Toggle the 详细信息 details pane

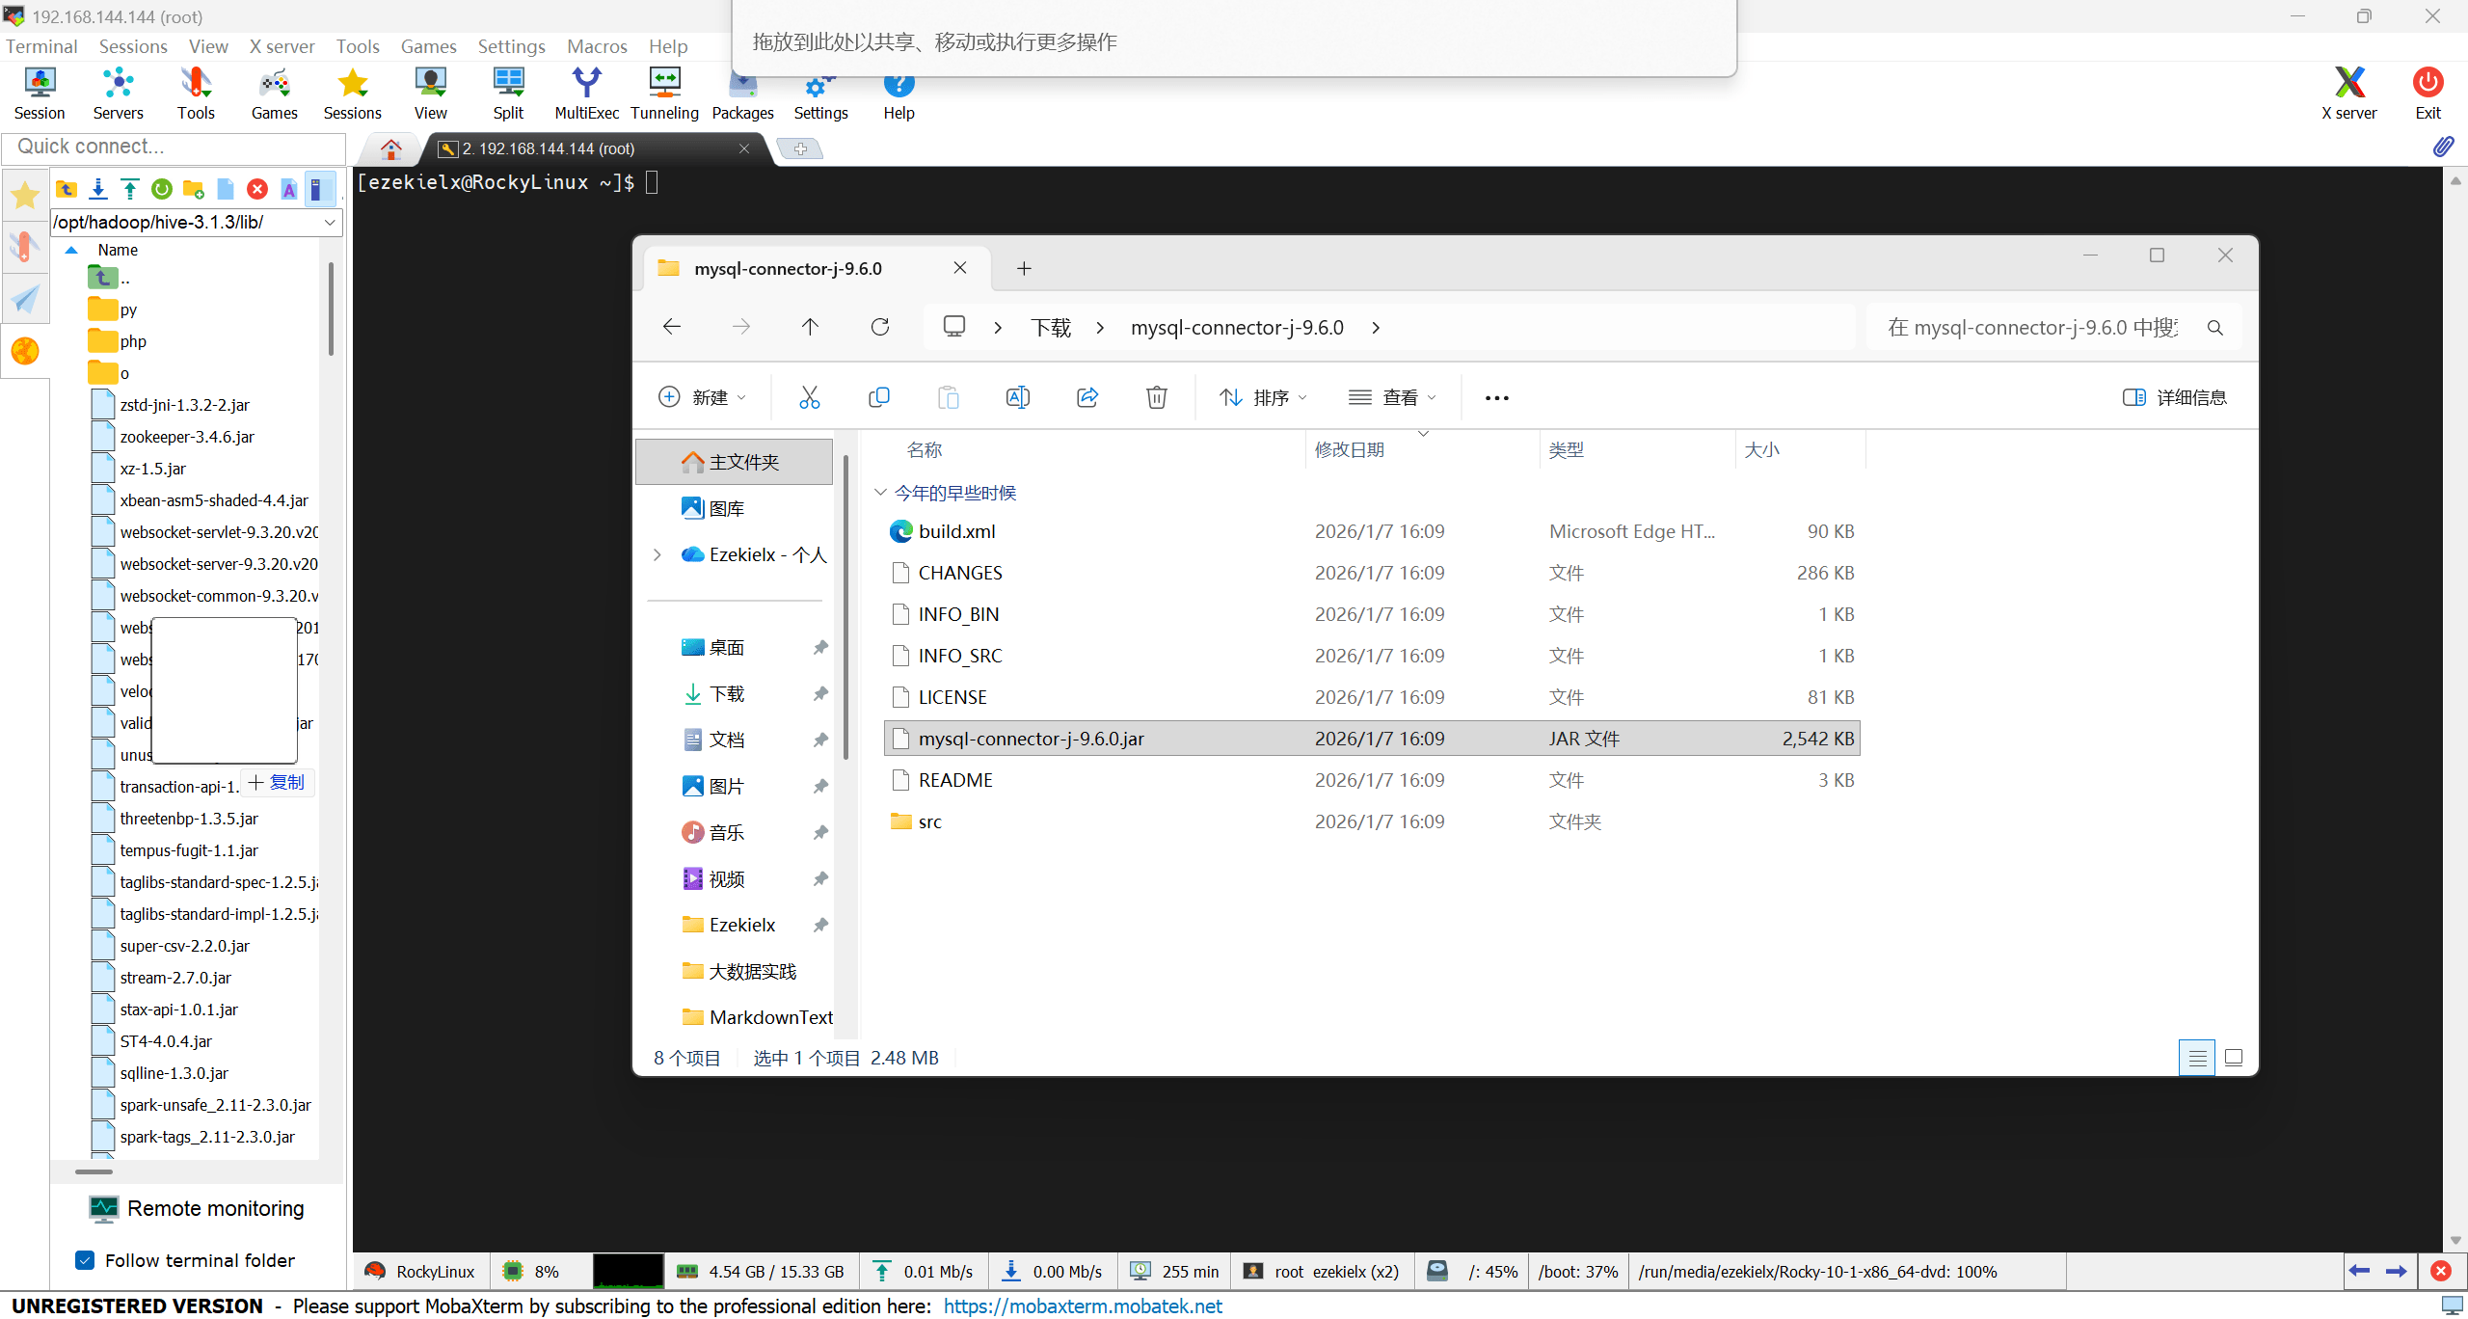click(x=2175, y=397)
